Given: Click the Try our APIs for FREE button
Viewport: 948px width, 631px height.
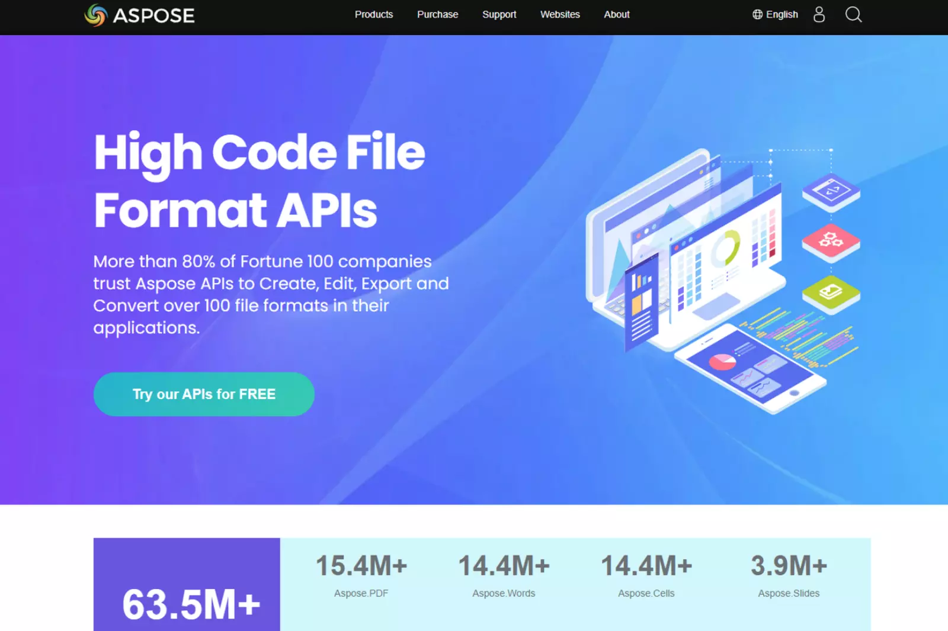Looking at the screenshot, I should 204,394.
